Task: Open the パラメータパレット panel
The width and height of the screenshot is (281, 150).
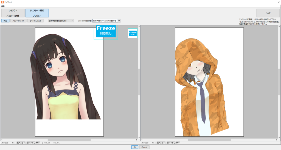Action: point(18,21)
